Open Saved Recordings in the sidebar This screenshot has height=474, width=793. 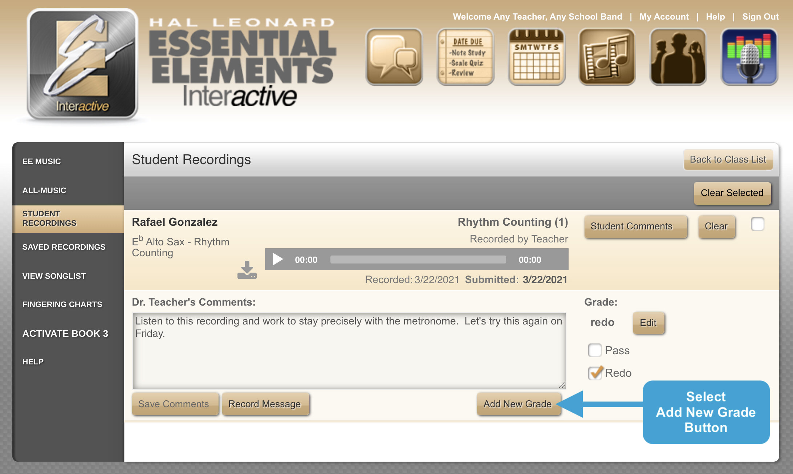(x=64, y=247)
